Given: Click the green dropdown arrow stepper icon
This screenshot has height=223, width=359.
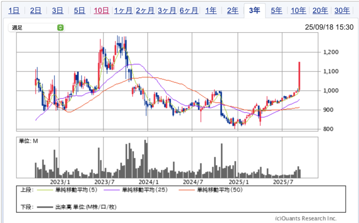Looking at the screenshot, I should tap(60, 28).
